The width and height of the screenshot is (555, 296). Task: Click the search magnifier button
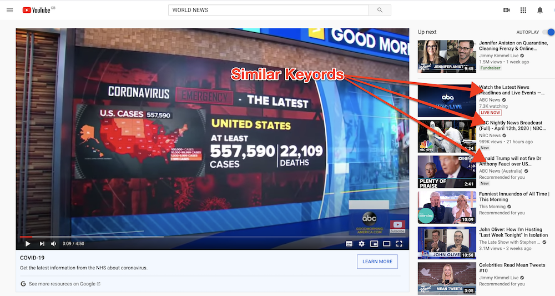(x=380, y=10)
